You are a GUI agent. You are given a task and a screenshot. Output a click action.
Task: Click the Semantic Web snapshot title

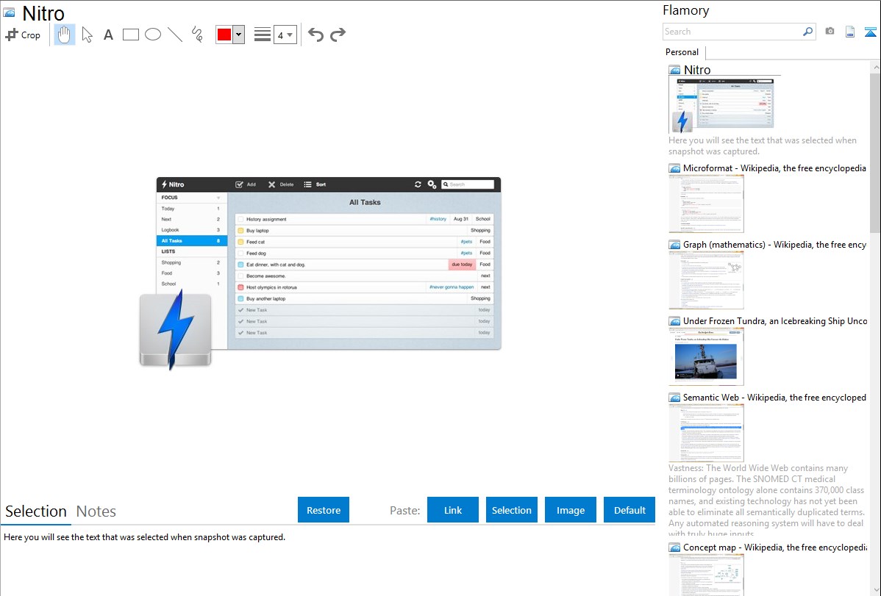(774, 397)
